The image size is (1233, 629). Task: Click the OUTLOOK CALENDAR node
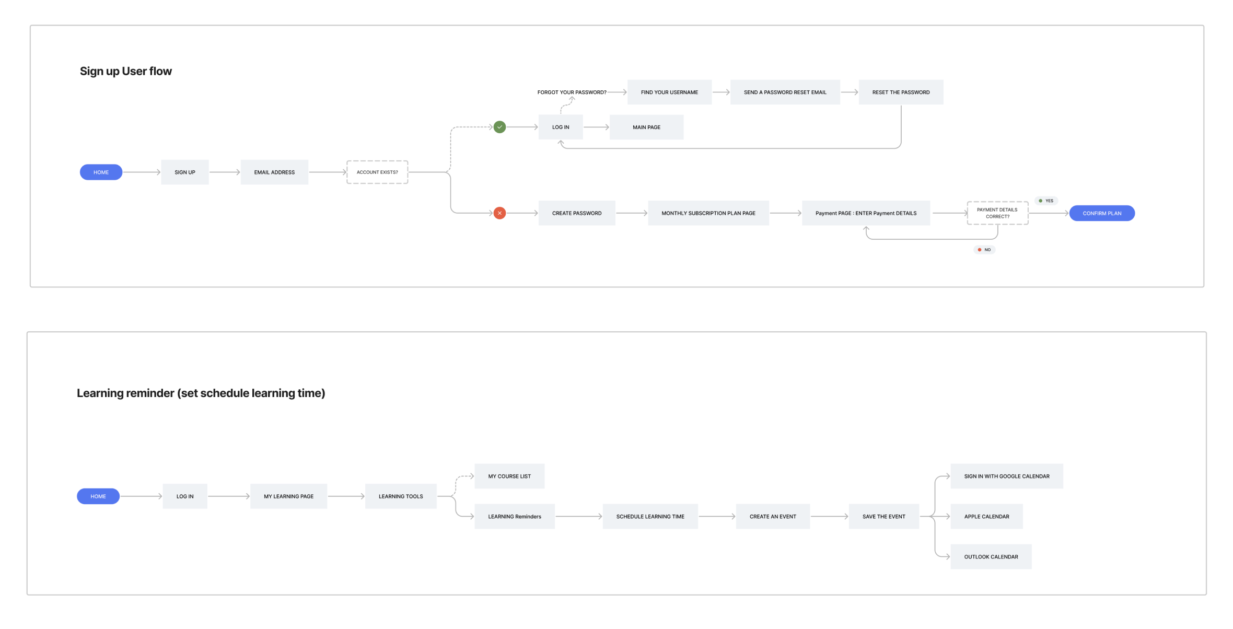(991, 557)
